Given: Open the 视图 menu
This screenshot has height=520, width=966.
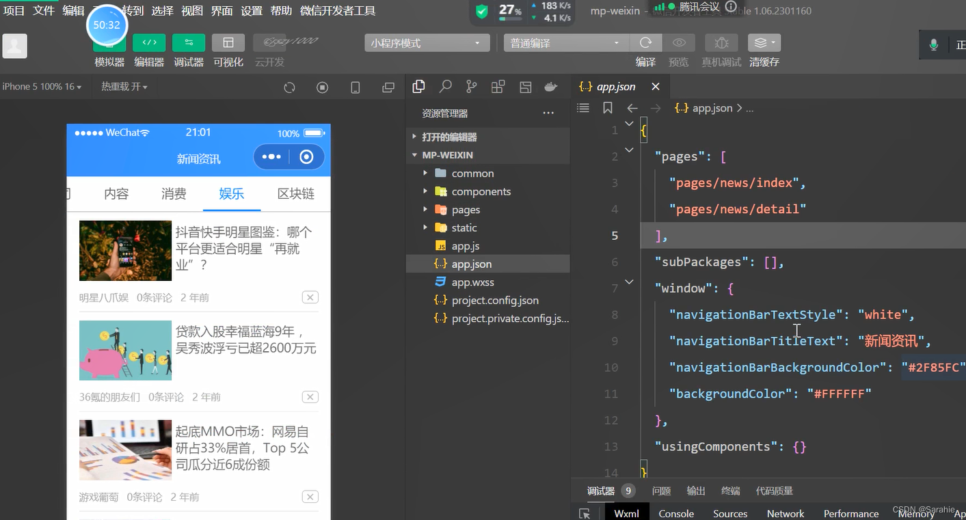Looking at the screenshot, I should coord(192,11).
